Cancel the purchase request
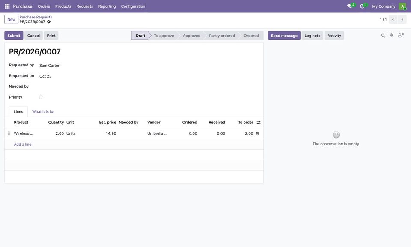This screenshot has width=411, height=247. click(33, 36)
